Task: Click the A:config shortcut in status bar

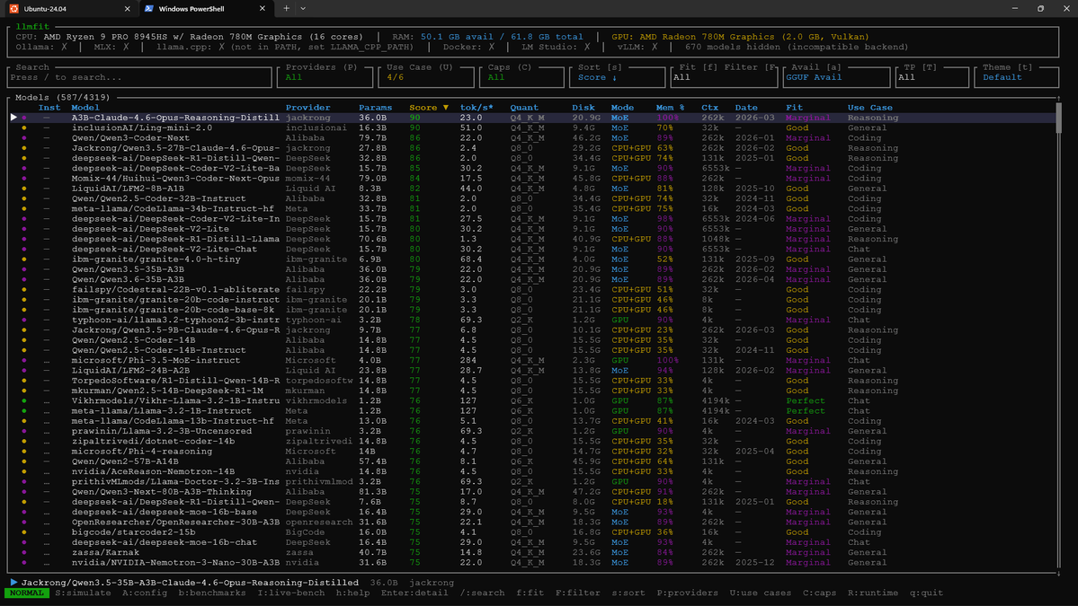Action: pyautogui.click(x=145, y=593)
